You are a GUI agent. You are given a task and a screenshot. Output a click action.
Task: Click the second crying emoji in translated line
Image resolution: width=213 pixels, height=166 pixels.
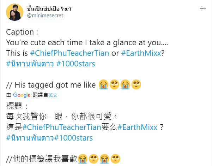click(x=104, y=159)
